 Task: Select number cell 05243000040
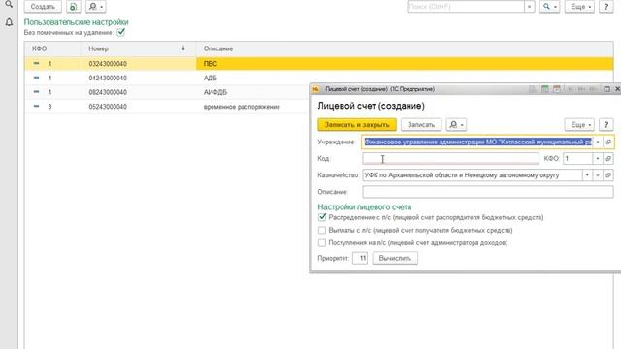point(108,107)
